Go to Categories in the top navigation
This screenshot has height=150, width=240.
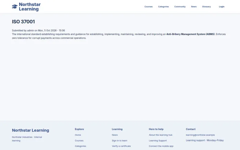[163, 7]
